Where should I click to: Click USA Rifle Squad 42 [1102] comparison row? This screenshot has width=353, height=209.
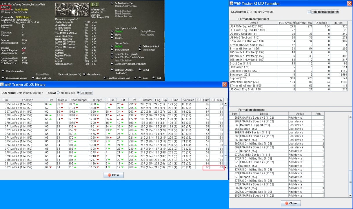click(288, 26)
